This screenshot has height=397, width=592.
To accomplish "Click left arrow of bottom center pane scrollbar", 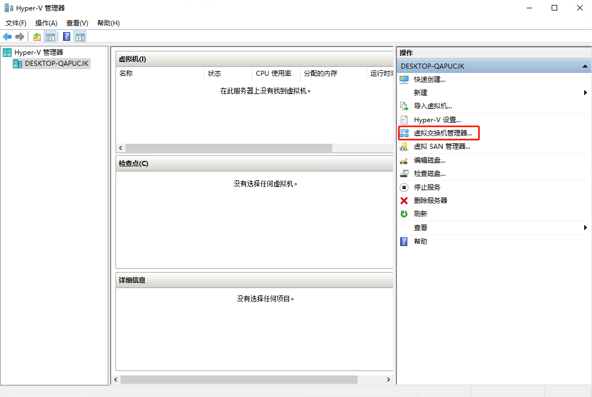I will click(116, 380).
